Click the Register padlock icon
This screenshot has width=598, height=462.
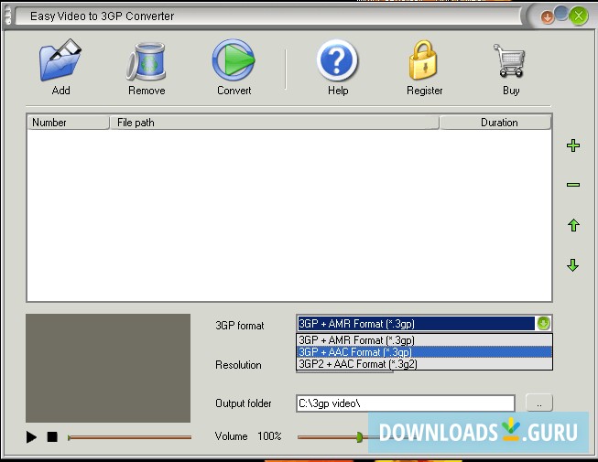click(423, 60)
